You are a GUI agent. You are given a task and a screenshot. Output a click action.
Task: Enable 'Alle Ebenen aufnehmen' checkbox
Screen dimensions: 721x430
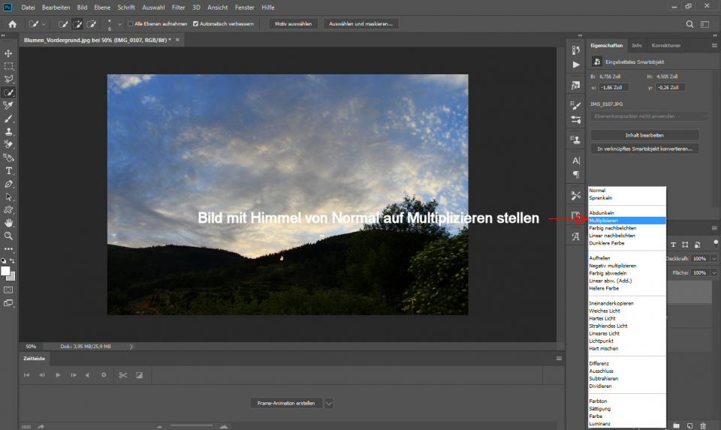(131, 23)
